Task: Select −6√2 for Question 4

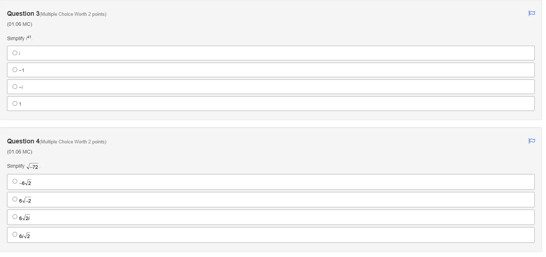Action: click(x=15, y=180)
